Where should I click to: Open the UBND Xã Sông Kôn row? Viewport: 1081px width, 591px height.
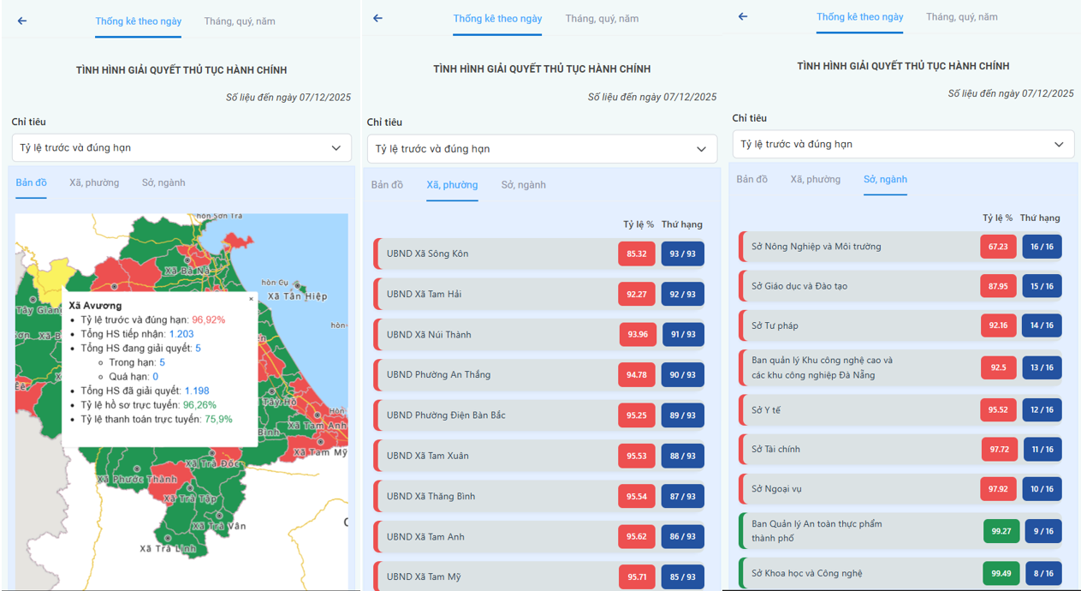pos(492,254)
